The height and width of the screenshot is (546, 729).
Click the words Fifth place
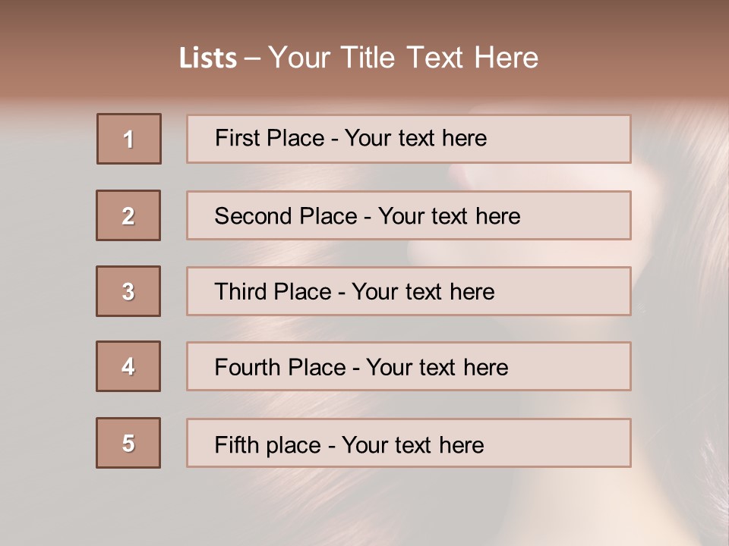pos(268,445)
